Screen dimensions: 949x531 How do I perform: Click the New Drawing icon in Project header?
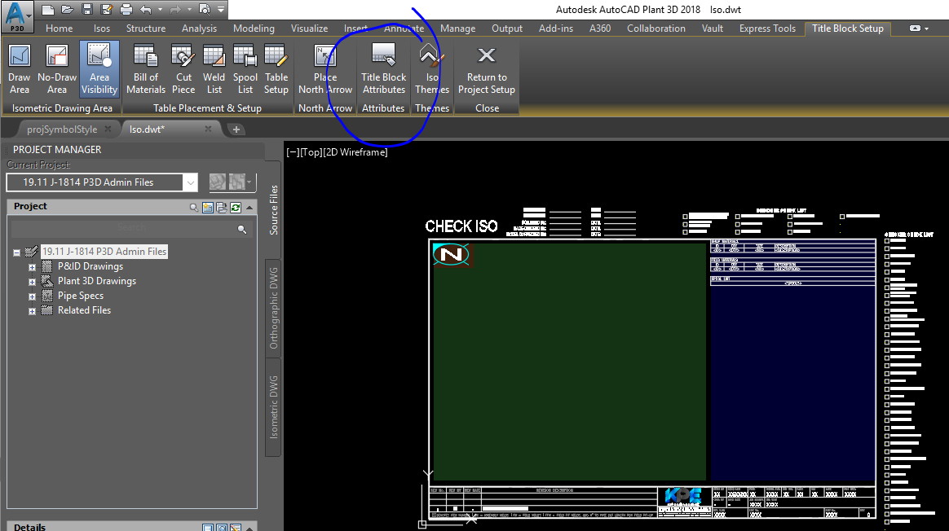[208, 208]
